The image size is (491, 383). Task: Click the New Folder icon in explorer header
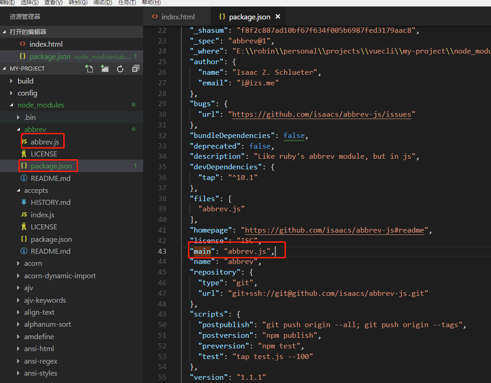pos(105,69)
